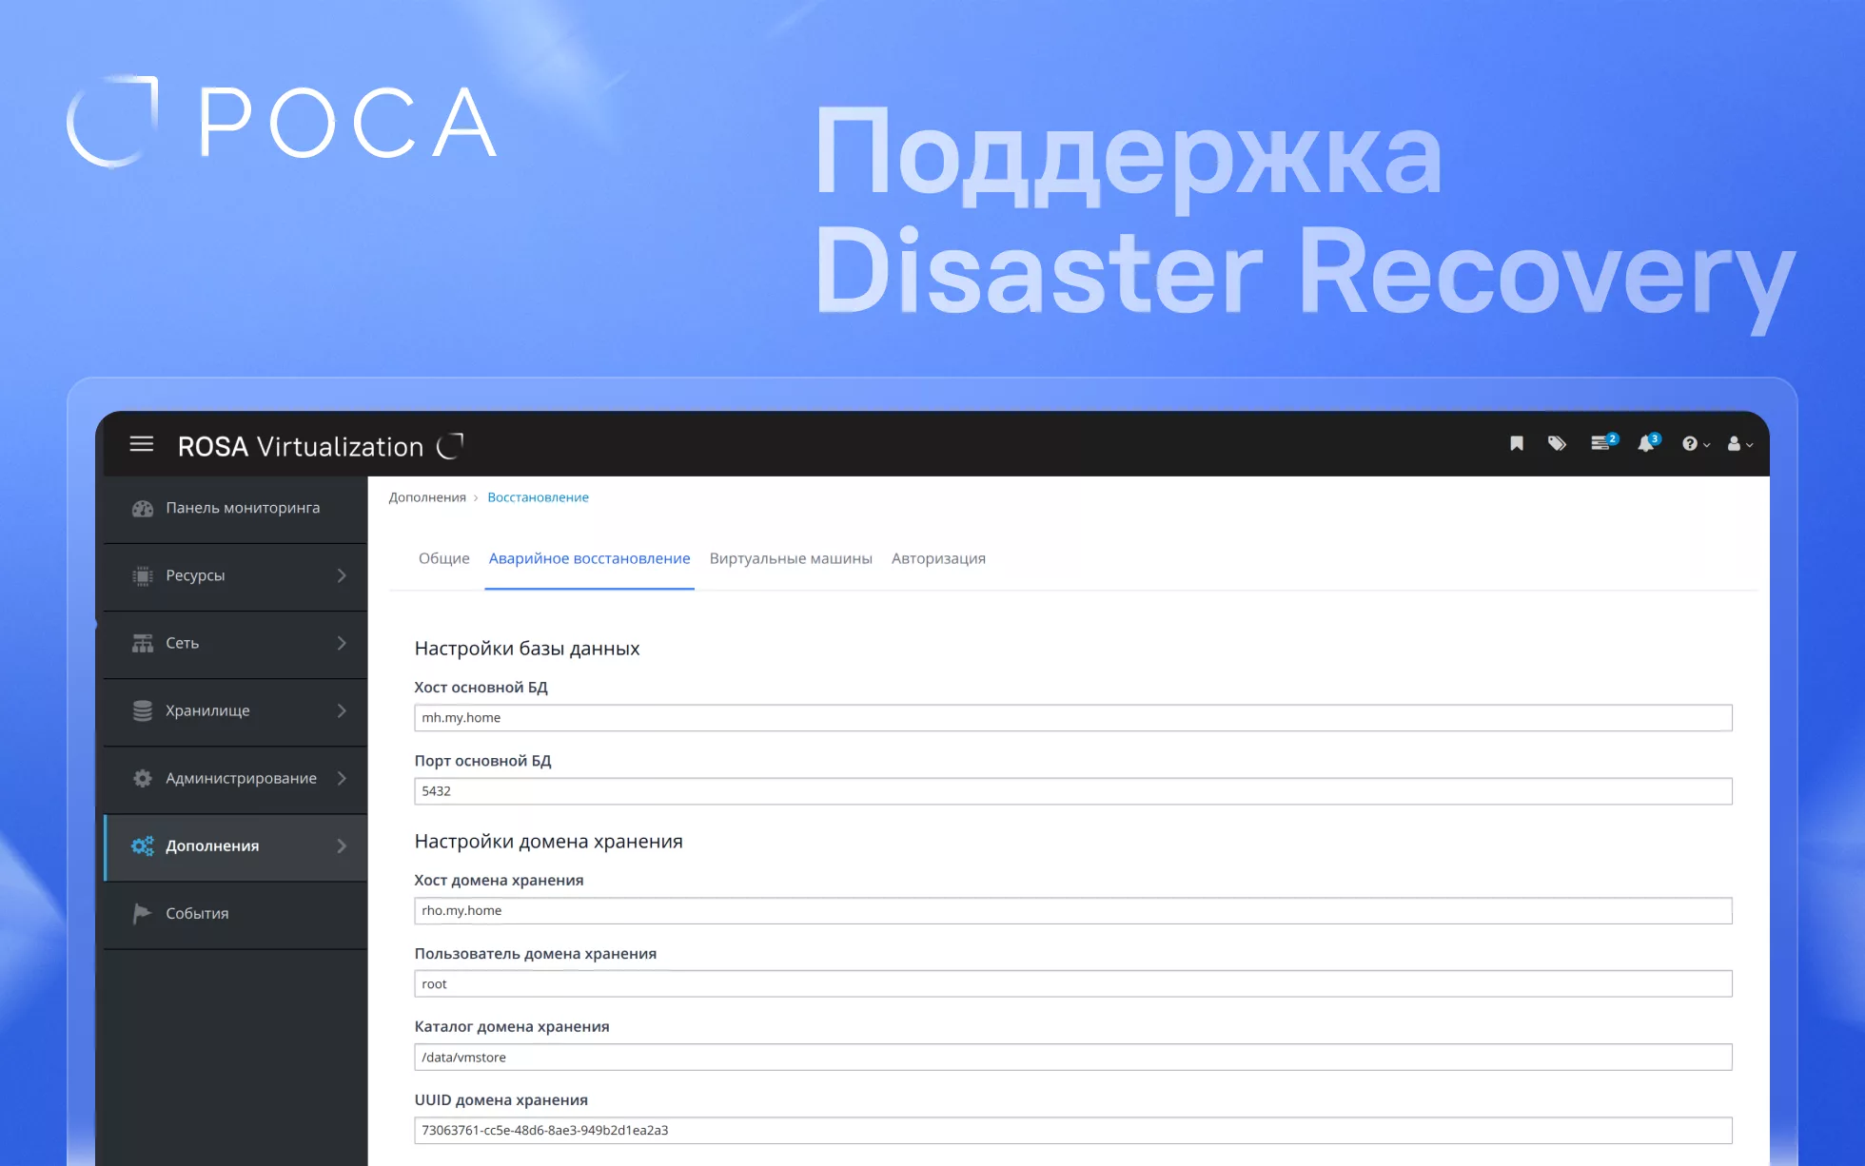Open the hamburger menu in the header
1865x1166 pixels.
point(142,444)
